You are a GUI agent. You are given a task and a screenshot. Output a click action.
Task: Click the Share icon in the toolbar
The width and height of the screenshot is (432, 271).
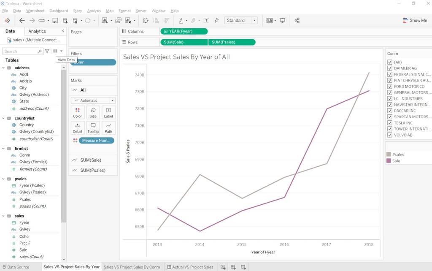297,20
